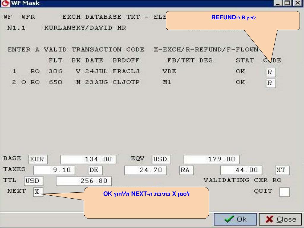The width and height of the screenshot is (304, 228).
Task: Click the N1.1 name number text
Action: click(x=16, y=28)
